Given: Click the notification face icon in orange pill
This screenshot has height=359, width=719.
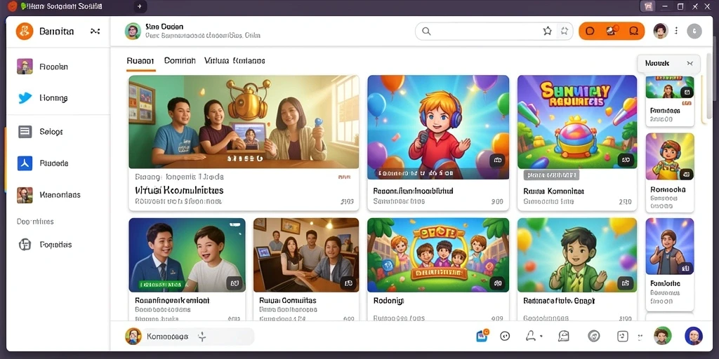Looking at the screenshot, I should point(612,31).
